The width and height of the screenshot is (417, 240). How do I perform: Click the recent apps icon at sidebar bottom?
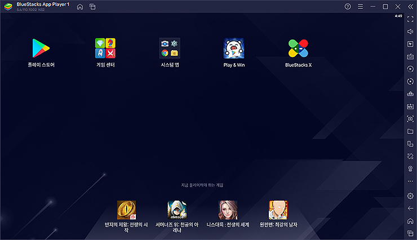coord(410,233)
